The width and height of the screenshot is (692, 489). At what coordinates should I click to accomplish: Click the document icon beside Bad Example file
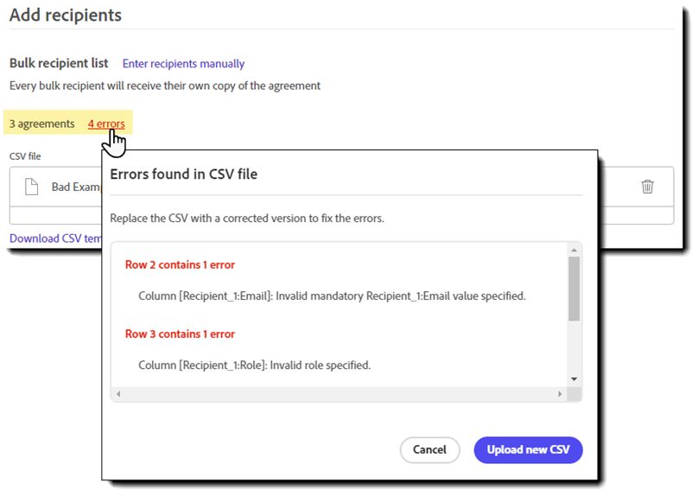[x=32, y=187]
